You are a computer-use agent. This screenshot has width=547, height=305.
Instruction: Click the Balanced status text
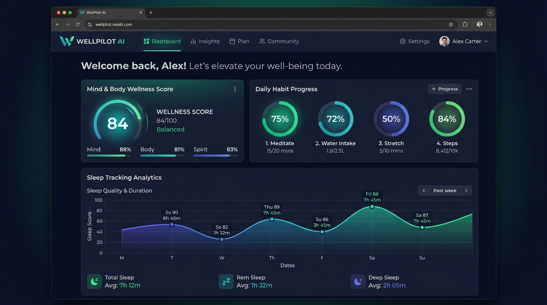(x=171, y=129)
